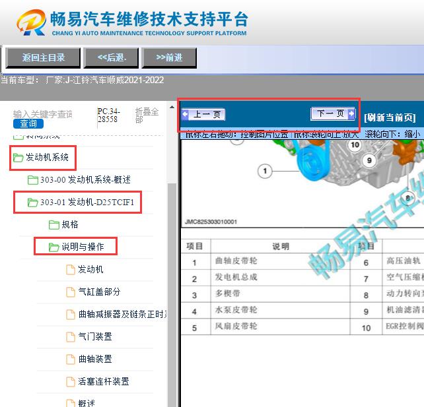
Task: Open the 气缸盖部分 document
Action: (99, 292)
